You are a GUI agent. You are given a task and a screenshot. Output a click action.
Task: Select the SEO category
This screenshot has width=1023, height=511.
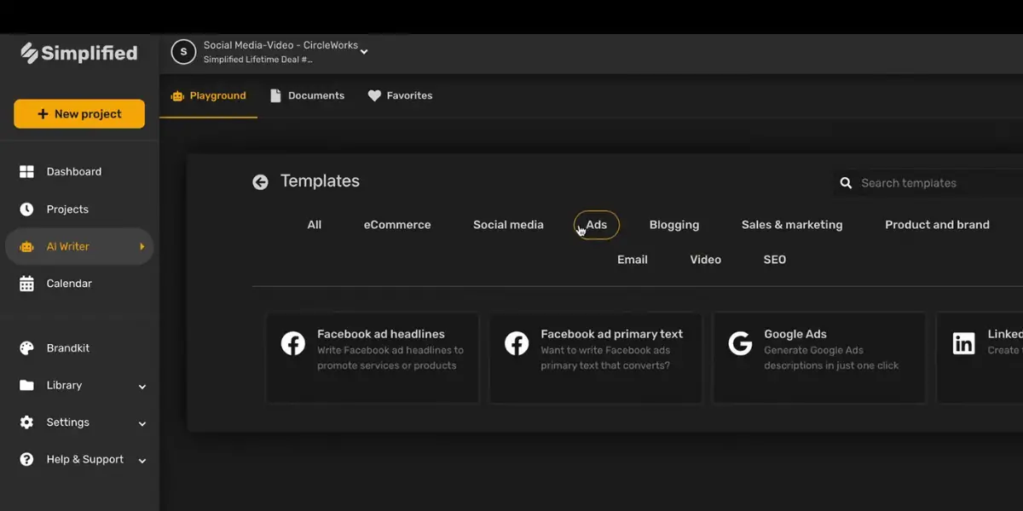pos(775,260)
